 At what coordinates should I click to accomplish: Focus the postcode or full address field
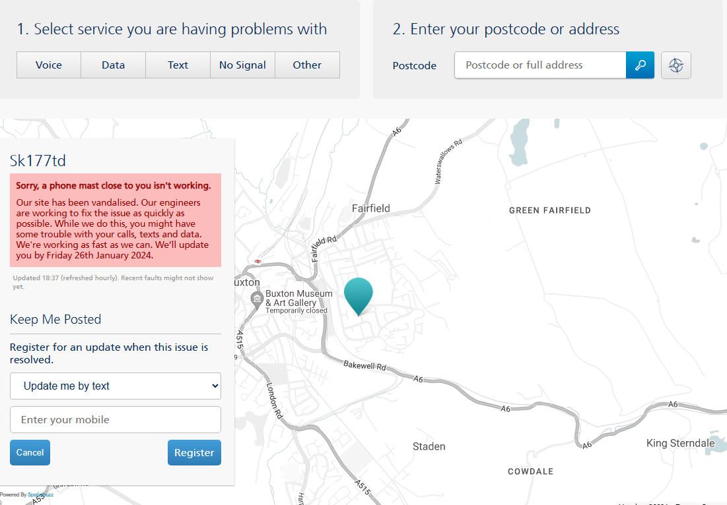point(540,65)
